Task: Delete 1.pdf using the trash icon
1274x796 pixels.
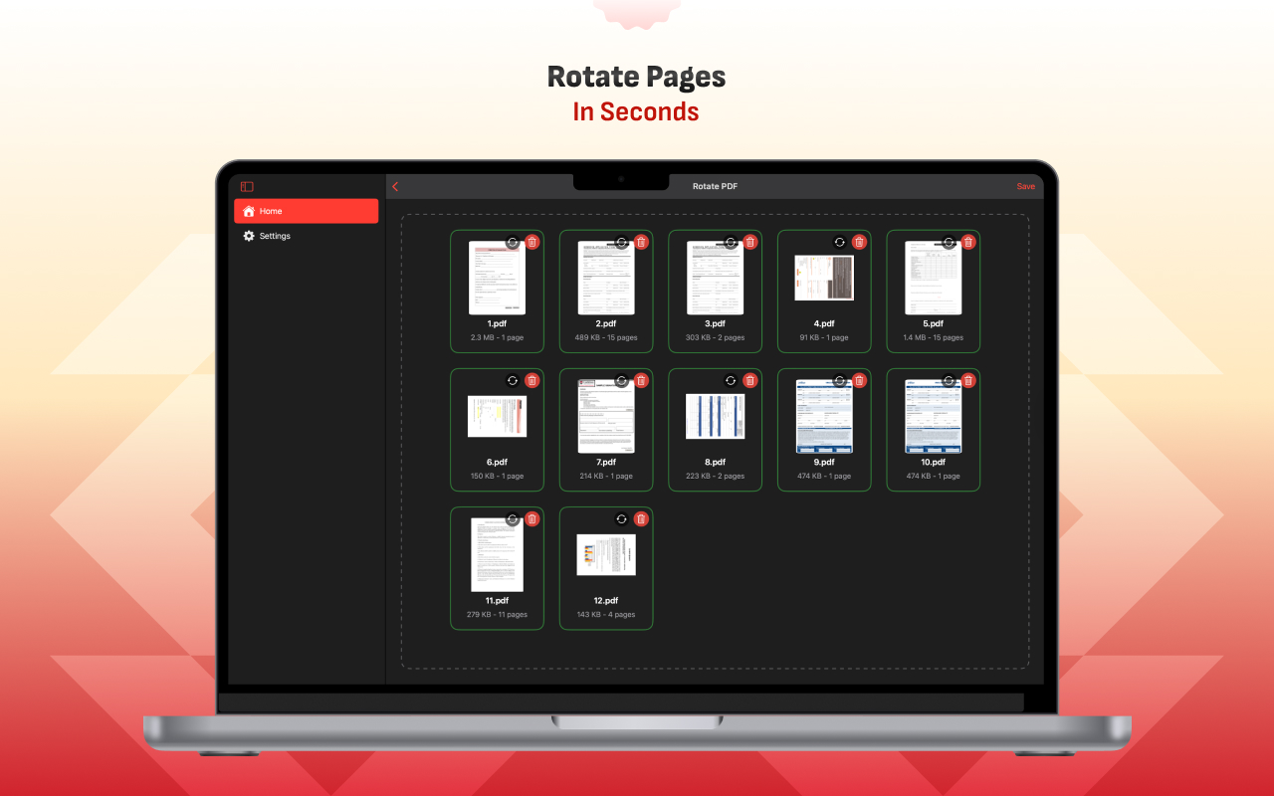Action: tap(531, 242)
